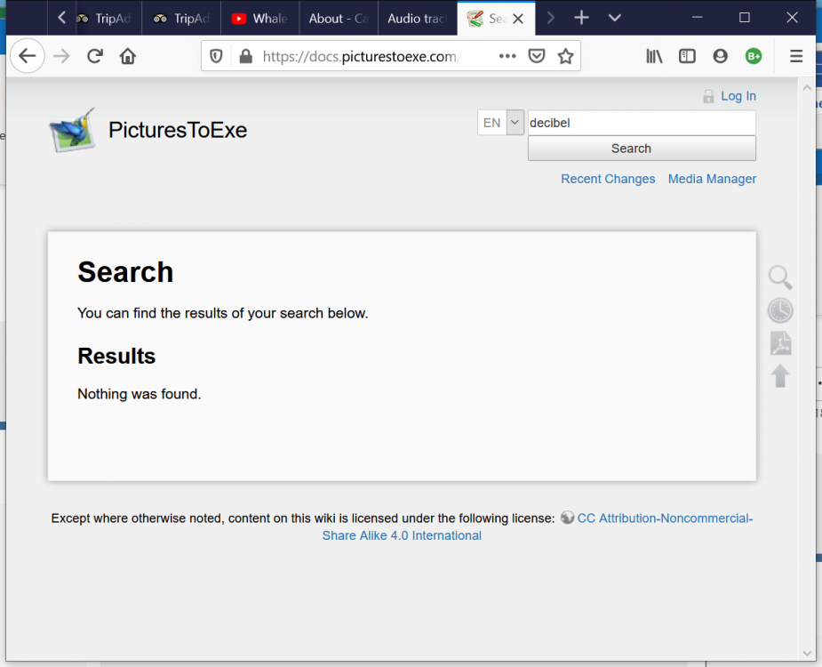This screenshot has height=667, width=822.
Task: Switch to the Audio track tab
Action: [x=416, y=18]
